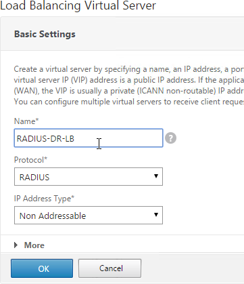Click the Name input field containing RADIUS-DR-LB
Screen dimensions: 244x284
tap(89, 138)
